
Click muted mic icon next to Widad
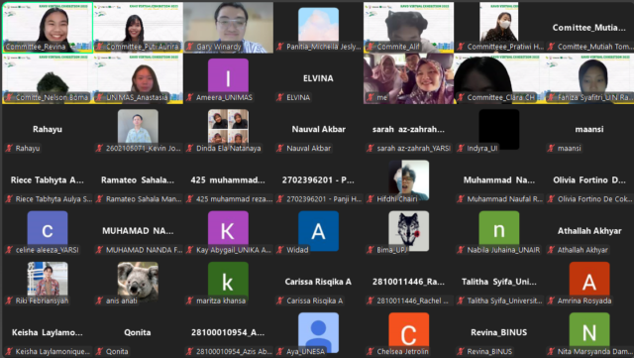point(279,250)
